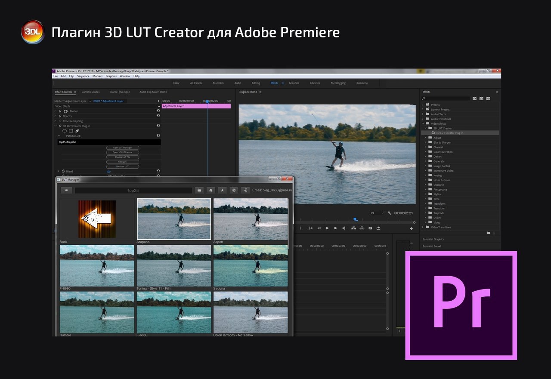Play the Program monitor video
The image size is (551, 379).
click(x=327, y=228)
